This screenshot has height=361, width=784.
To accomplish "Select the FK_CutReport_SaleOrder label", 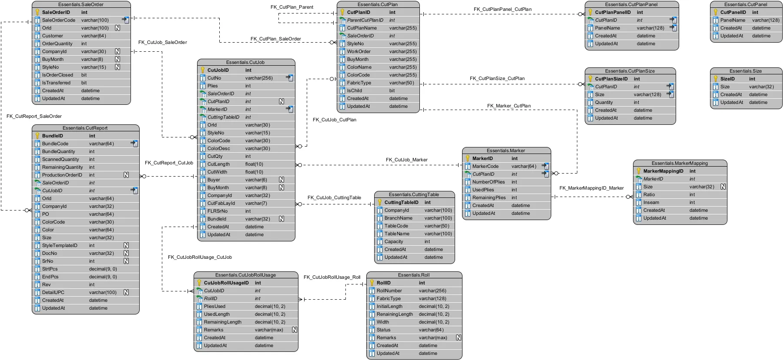I will coord(34,116).
